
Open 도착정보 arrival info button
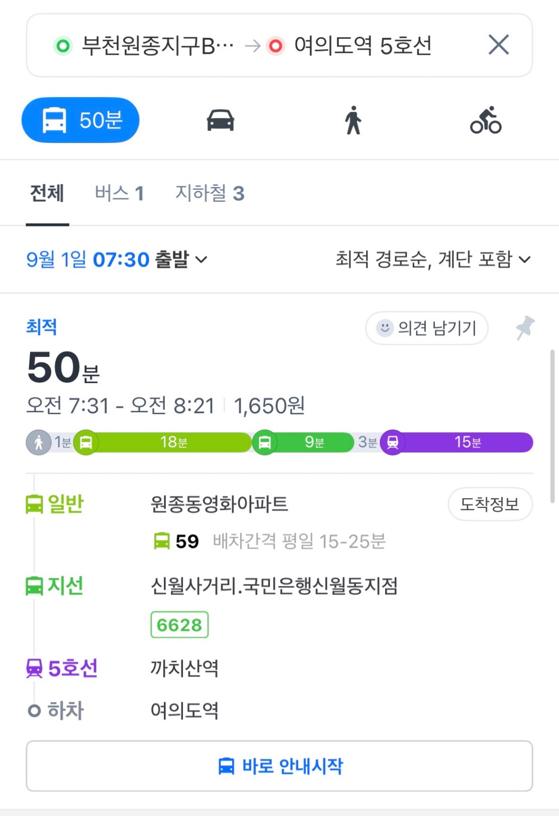(x=490, y=504)
